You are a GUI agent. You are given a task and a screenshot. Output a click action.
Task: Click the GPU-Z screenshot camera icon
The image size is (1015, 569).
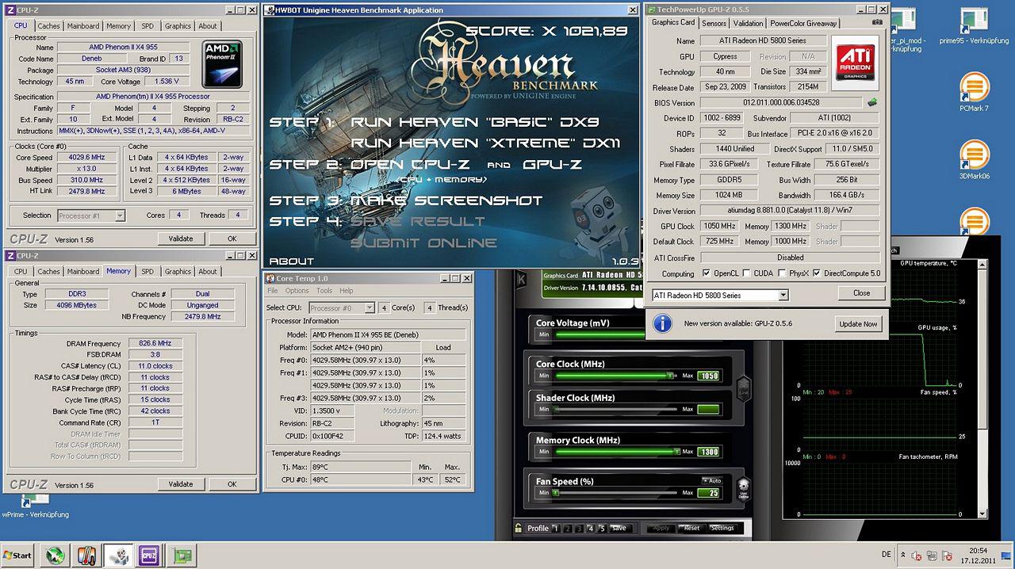(x=876, y=23)
